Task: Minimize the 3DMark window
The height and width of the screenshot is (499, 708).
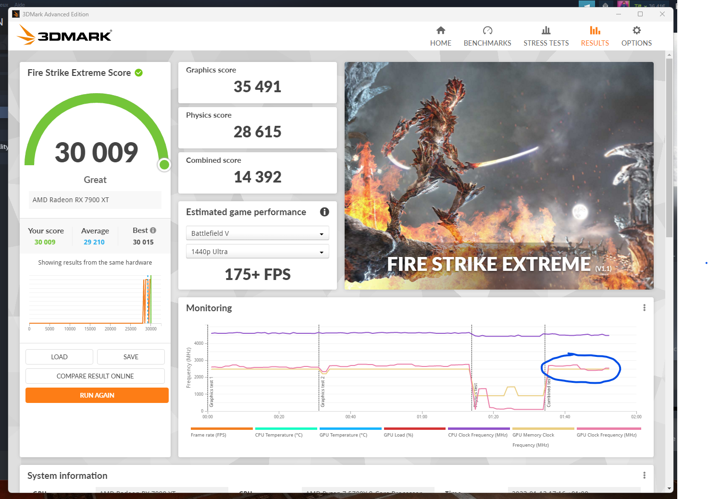Action: coord(619,14)
